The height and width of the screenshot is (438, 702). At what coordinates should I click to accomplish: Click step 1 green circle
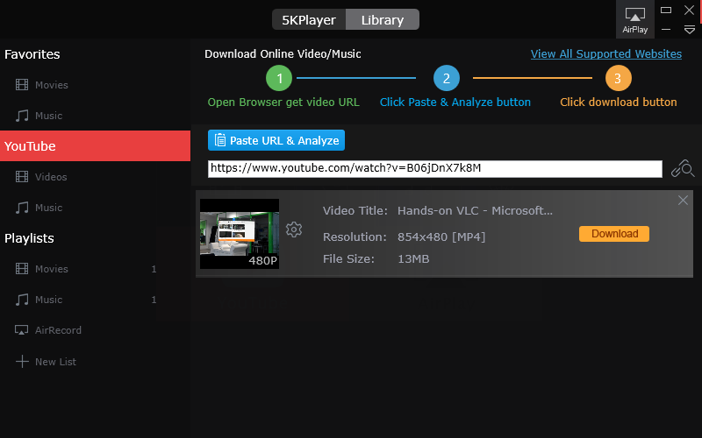pos(279,78)
